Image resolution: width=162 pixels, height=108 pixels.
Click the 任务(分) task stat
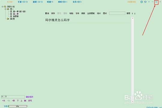77,2
